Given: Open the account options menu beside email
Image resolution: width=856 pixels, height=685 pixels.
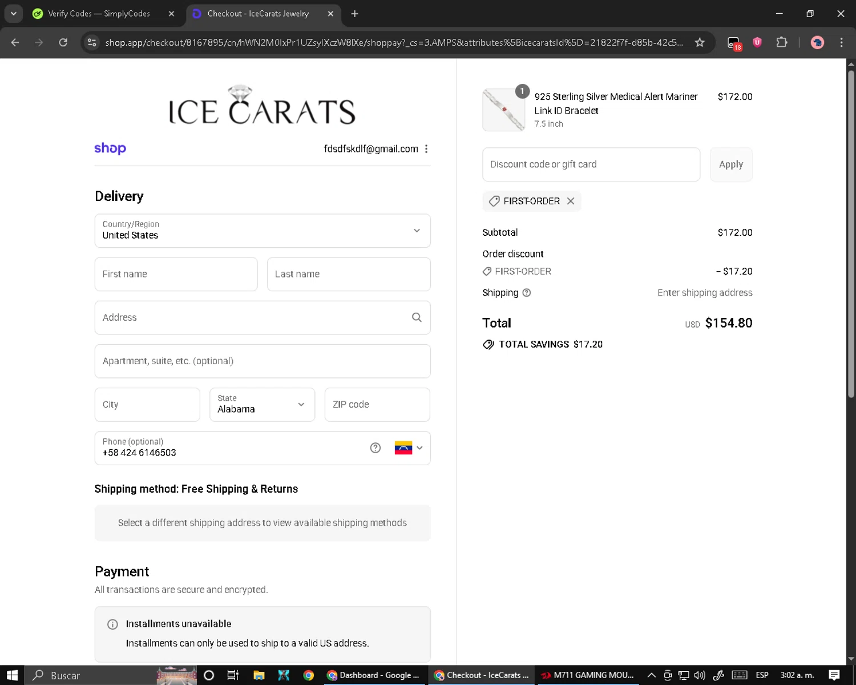Looking at the screenshot, I should click(426, 149).
